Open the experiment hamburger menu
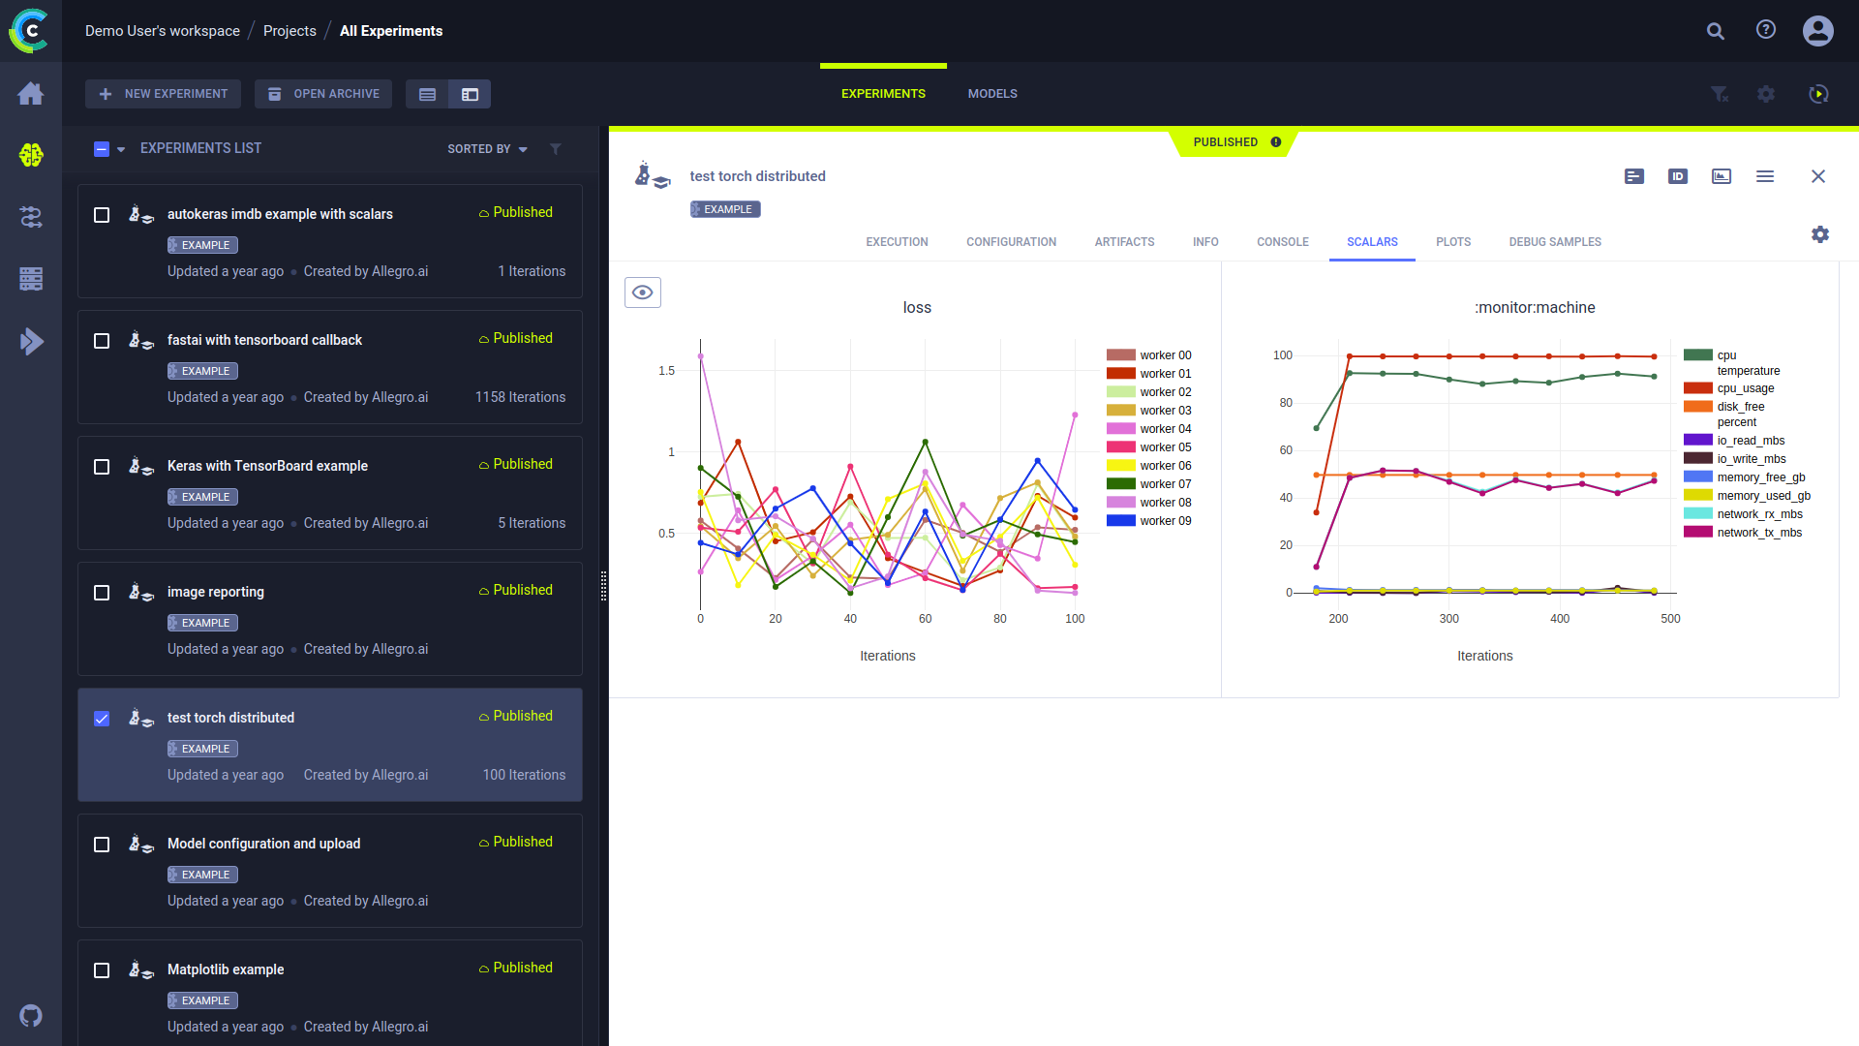 [1765, 176]
